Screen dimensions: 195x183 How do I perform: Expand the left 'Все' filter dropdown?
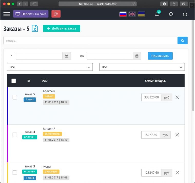coord(50,67)
